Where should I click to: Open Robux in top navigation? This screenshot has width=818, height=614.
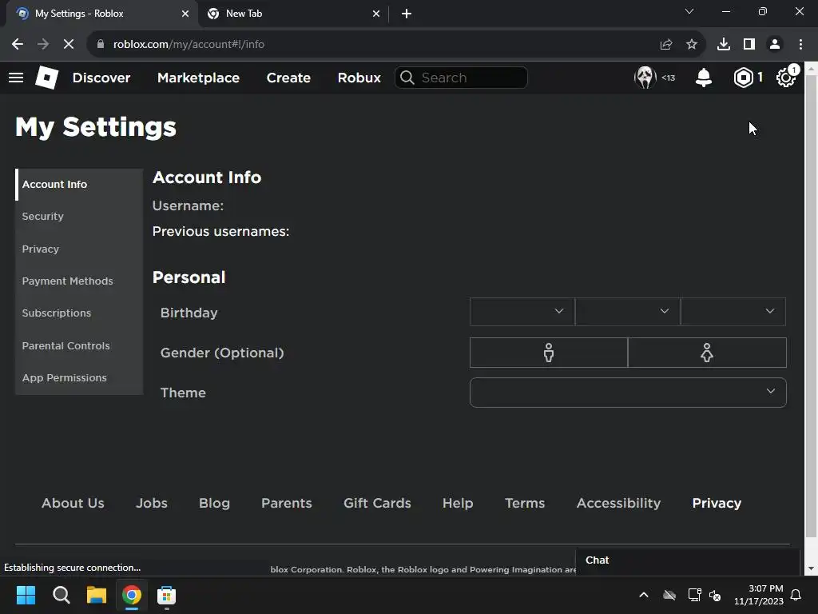click(359, 78)
